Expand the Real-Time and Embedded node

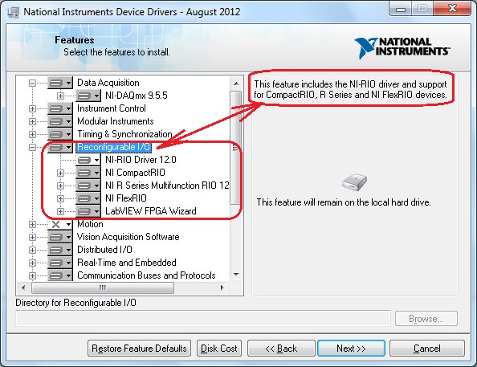tap(32, 263)
